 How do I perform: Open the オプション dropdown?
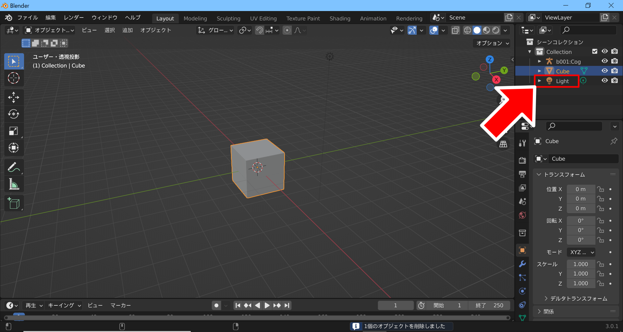492,43
